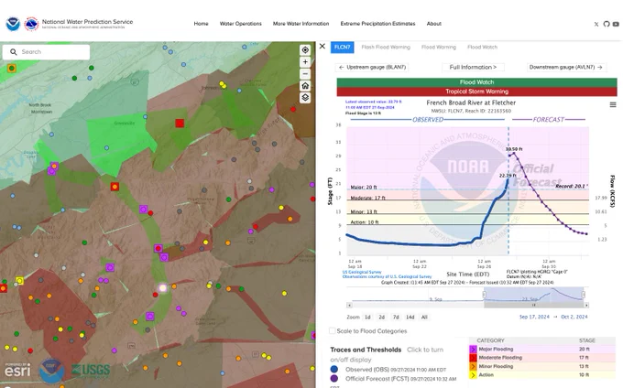Open Full Information page
Viewport: 623px width, 388px height.
(x=473, y=68)
